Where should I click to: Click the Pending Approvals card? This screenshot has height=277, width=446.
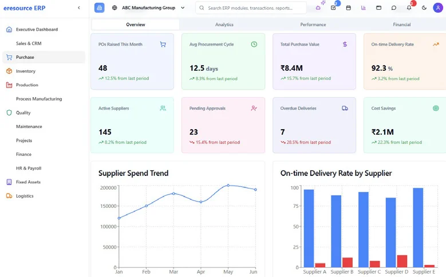point(223,125)
